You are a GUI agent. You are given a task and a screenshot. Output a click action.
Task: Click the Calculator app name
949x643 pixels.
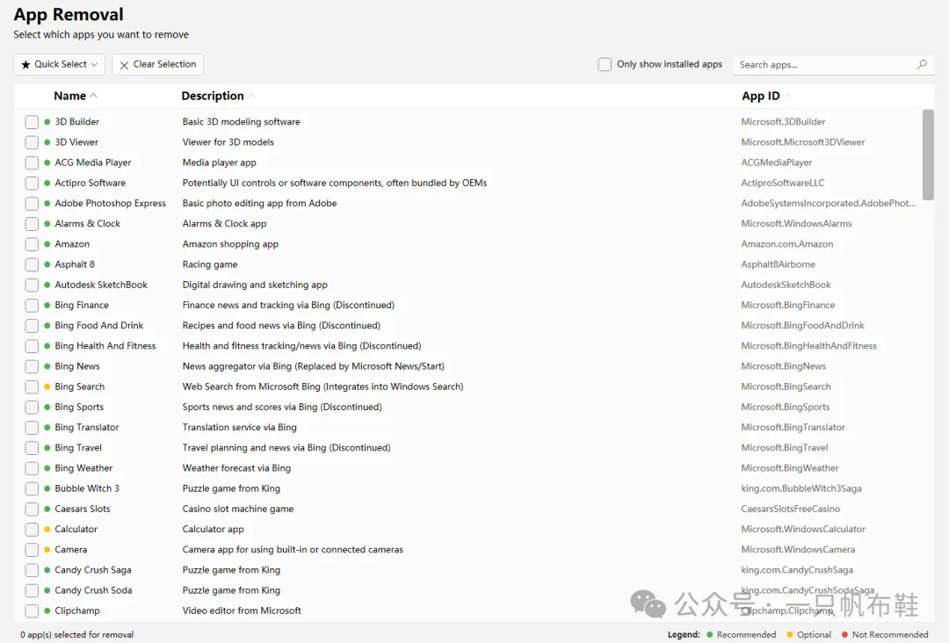(76, 530)
